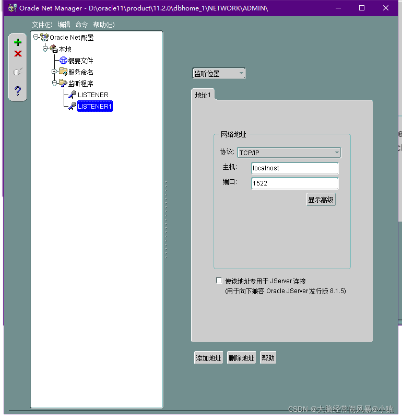Close the Oracle Net Manager window
Viewport: 402px width, 418px height.
(386, 8)
